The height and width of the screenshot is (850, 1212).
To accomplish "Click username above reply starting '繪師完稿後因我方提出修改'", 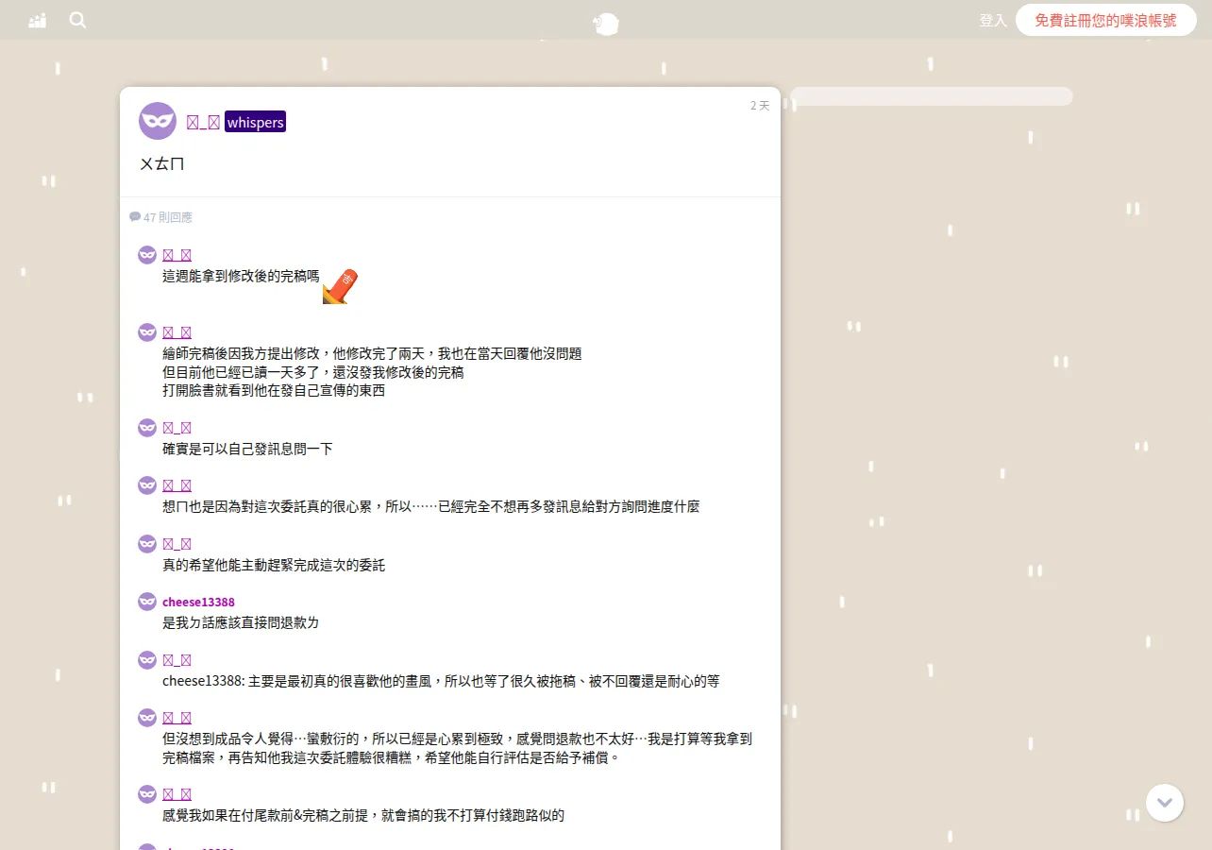I will (177, 332).
